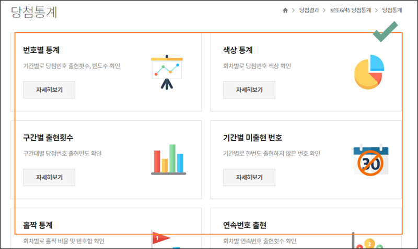Click the pie chart icon
The width and height of the screenshot is (418, 249).
point(369,72)
